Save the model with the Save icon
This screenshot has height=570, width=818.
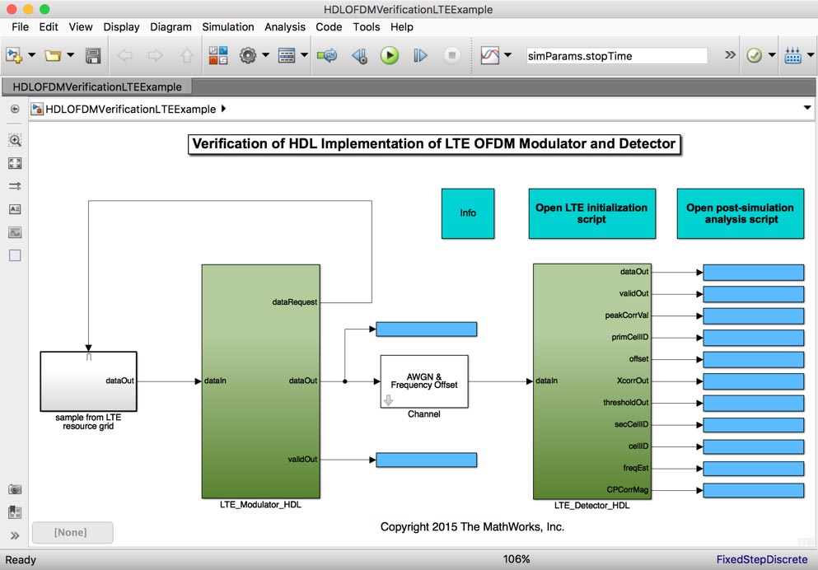click(92, 55)
